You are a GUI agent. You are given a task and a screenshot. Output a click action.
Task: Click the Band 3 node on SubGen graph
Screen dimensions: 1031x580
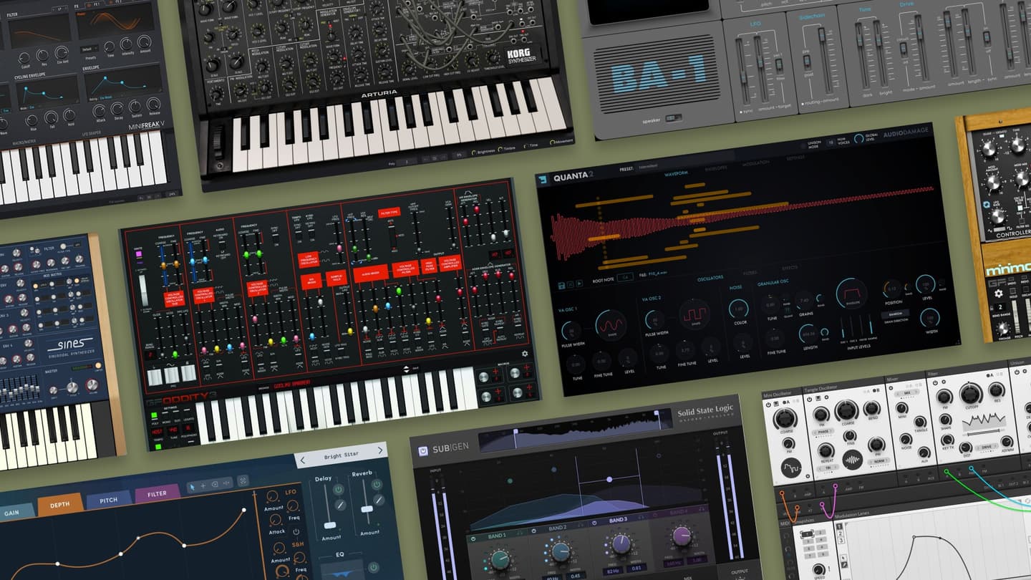609,480
